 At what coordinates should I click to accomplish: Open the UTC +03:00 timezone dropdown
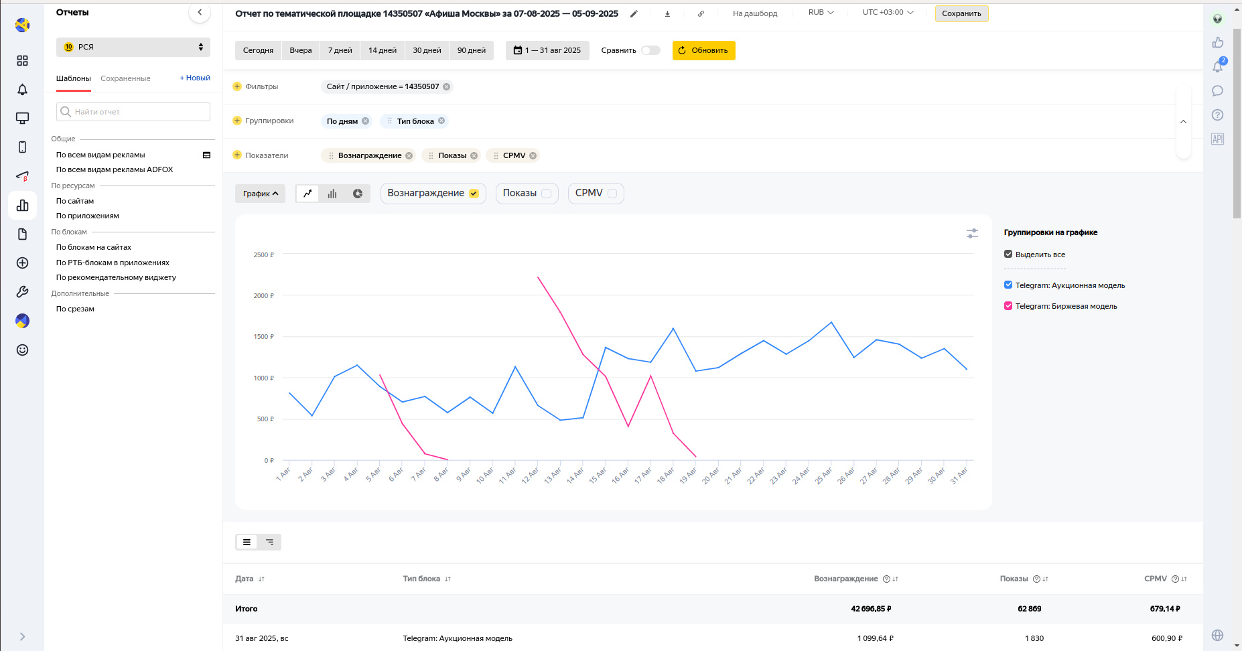[888, 13]
